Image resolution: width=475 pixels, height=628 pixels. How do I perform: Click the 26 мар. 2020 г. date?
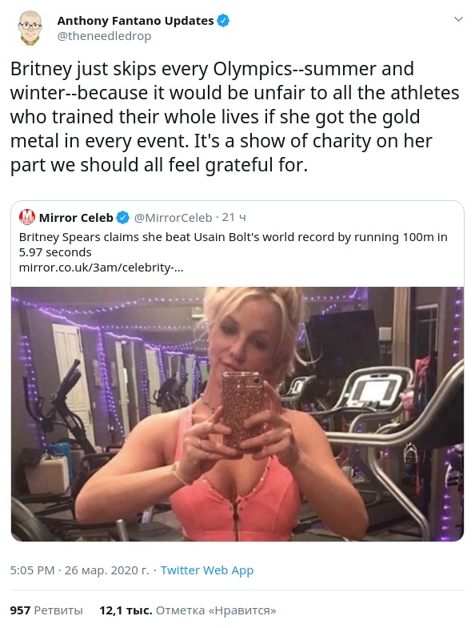pyautogui.click(x=107, y=570)
